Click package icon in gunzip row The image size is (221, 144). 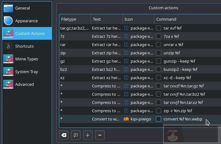tap(126, 61)
